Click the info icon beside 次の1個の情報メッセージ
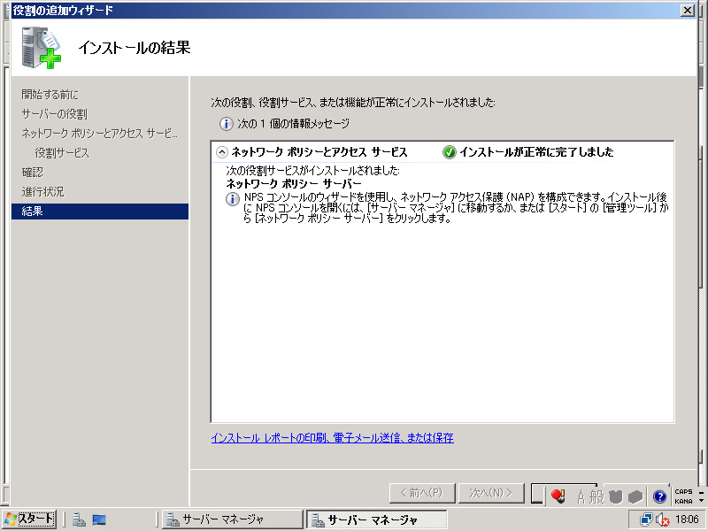The height and width of the screenshot is (531, 708). point(226,124)
